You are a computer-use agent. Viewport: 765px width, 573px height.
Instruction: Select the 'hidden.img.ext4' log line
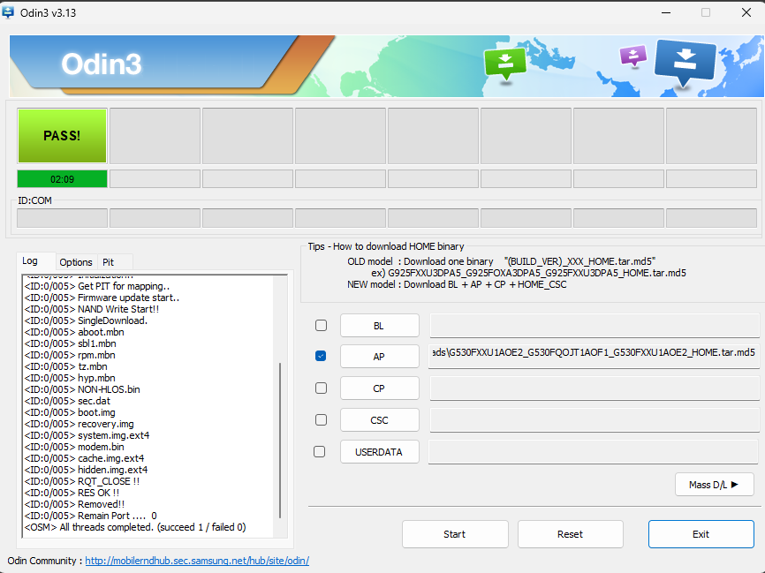click(86, 470)
